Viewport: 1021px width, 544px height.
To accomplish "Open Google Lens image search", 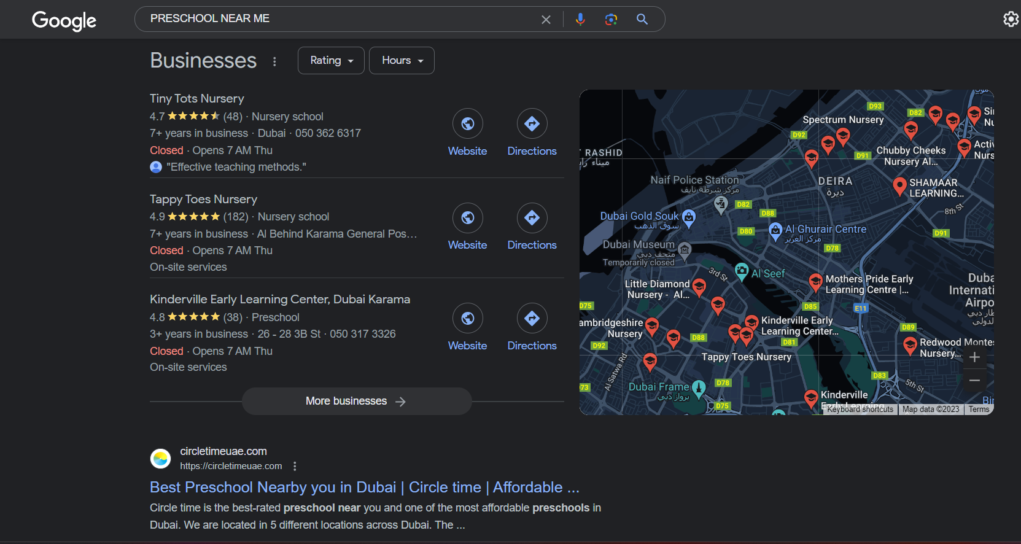I will [x=611, y=19].
